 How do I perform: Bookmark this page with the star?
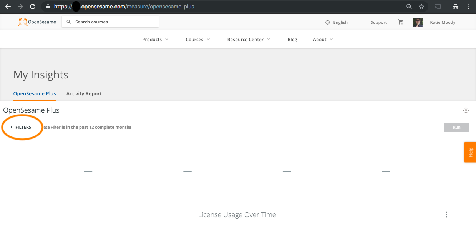(421, 7)
